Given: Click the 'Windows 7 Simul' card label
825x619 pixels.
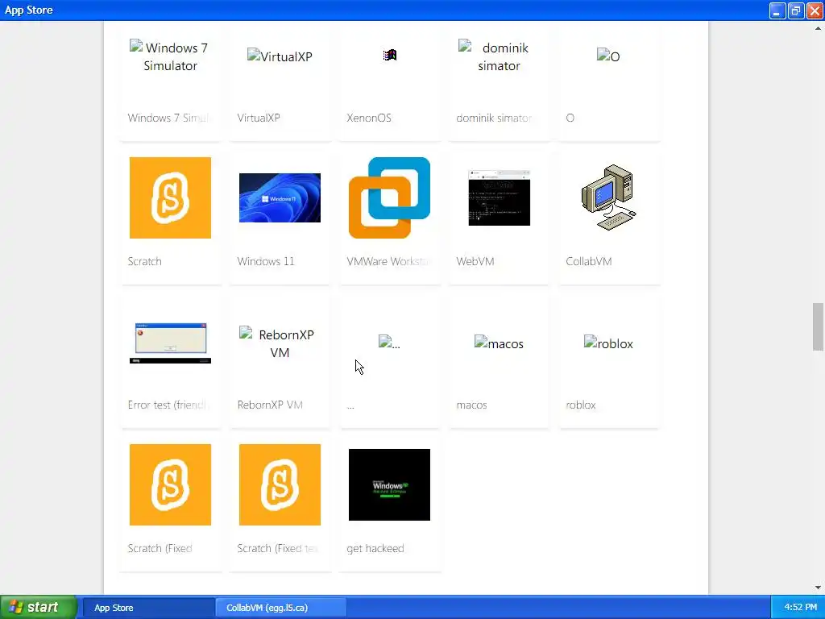Looking at the screenshot, I should tap(168, 118).
